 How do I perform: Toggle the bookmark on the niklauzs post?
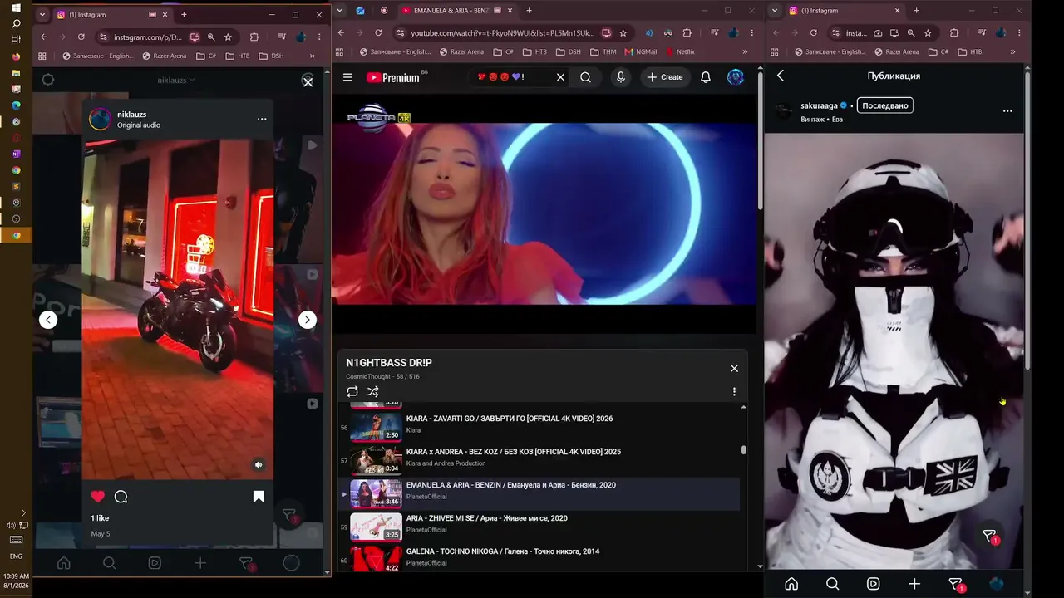[259, 497]
